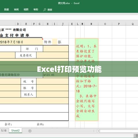Select column J header
The height and width of the screenshot is (138, 138).
63,24
